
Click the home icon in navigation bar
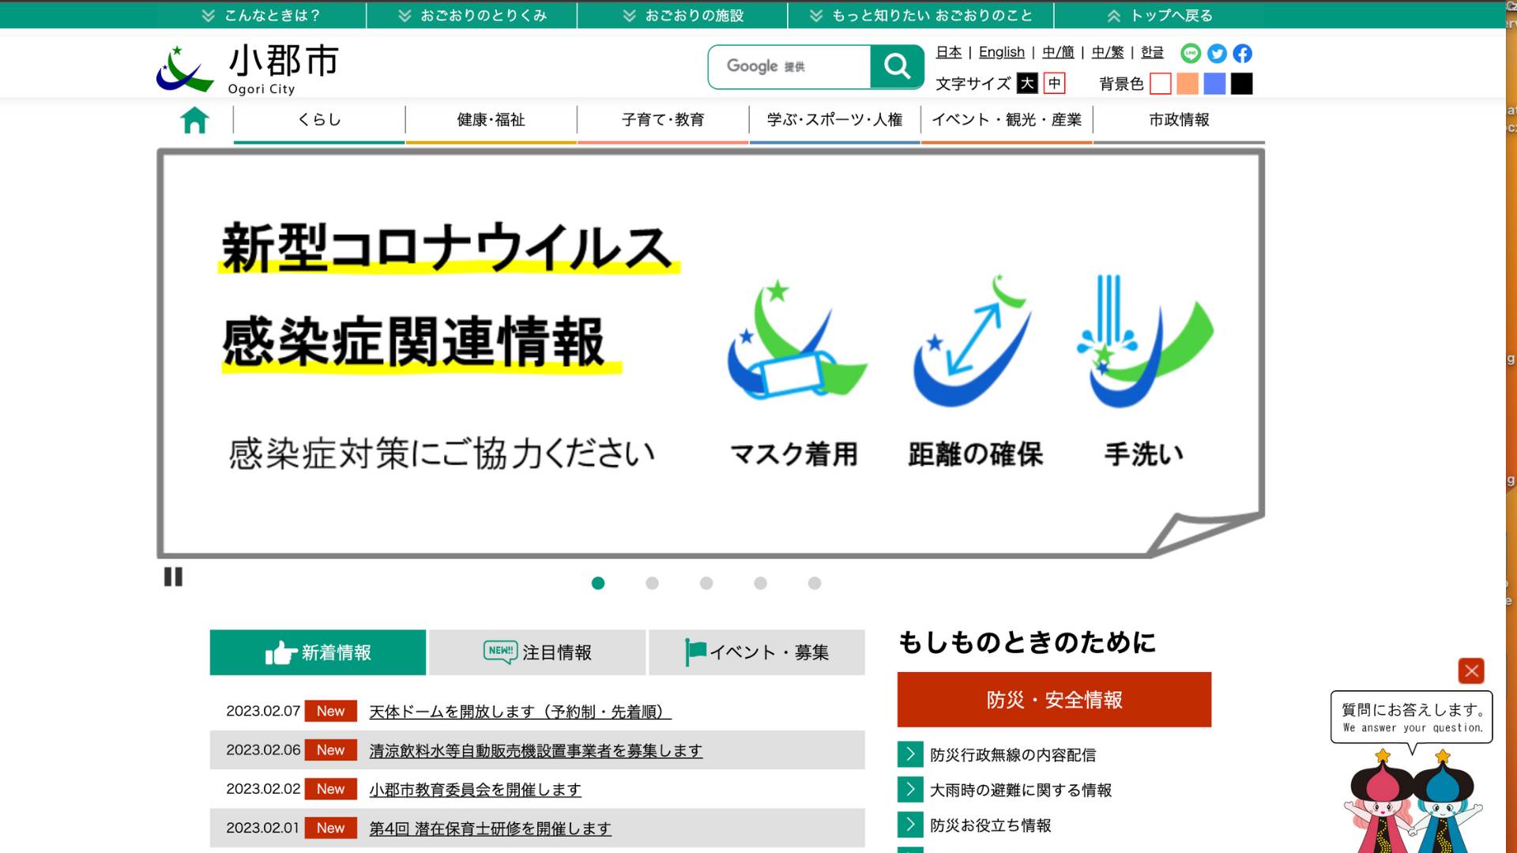[194, 120]
